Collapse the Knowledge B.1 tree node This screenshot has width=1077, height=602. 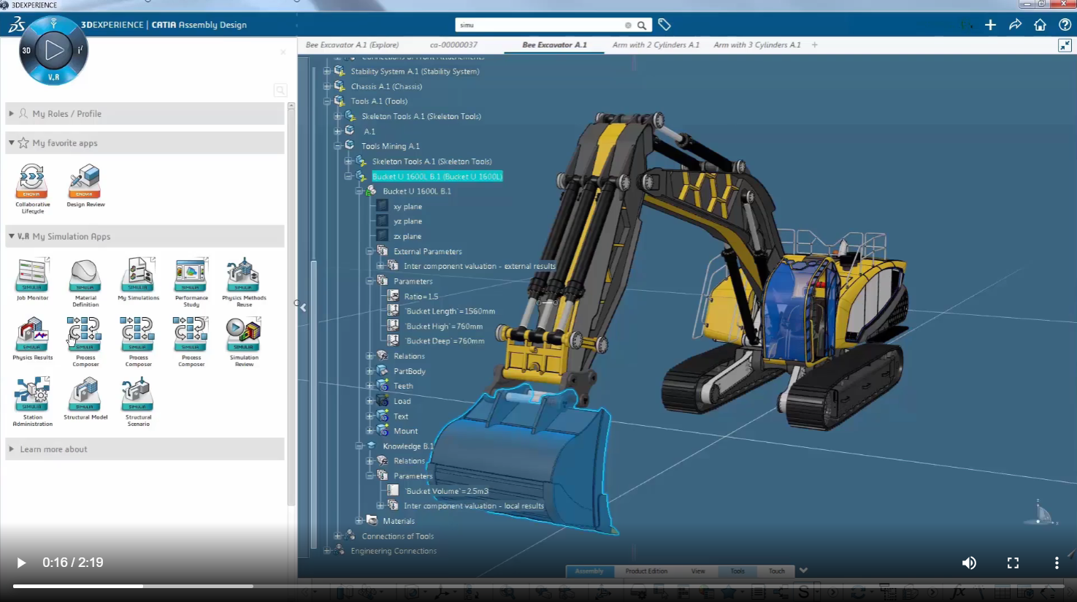pyautogui.click(x=359, y=446)
